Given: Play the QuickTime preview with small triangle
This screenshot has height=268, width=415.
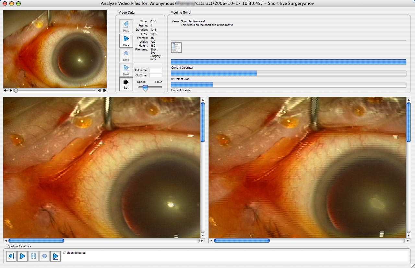Looking at the screenshot, I should (x=11, y=91).
